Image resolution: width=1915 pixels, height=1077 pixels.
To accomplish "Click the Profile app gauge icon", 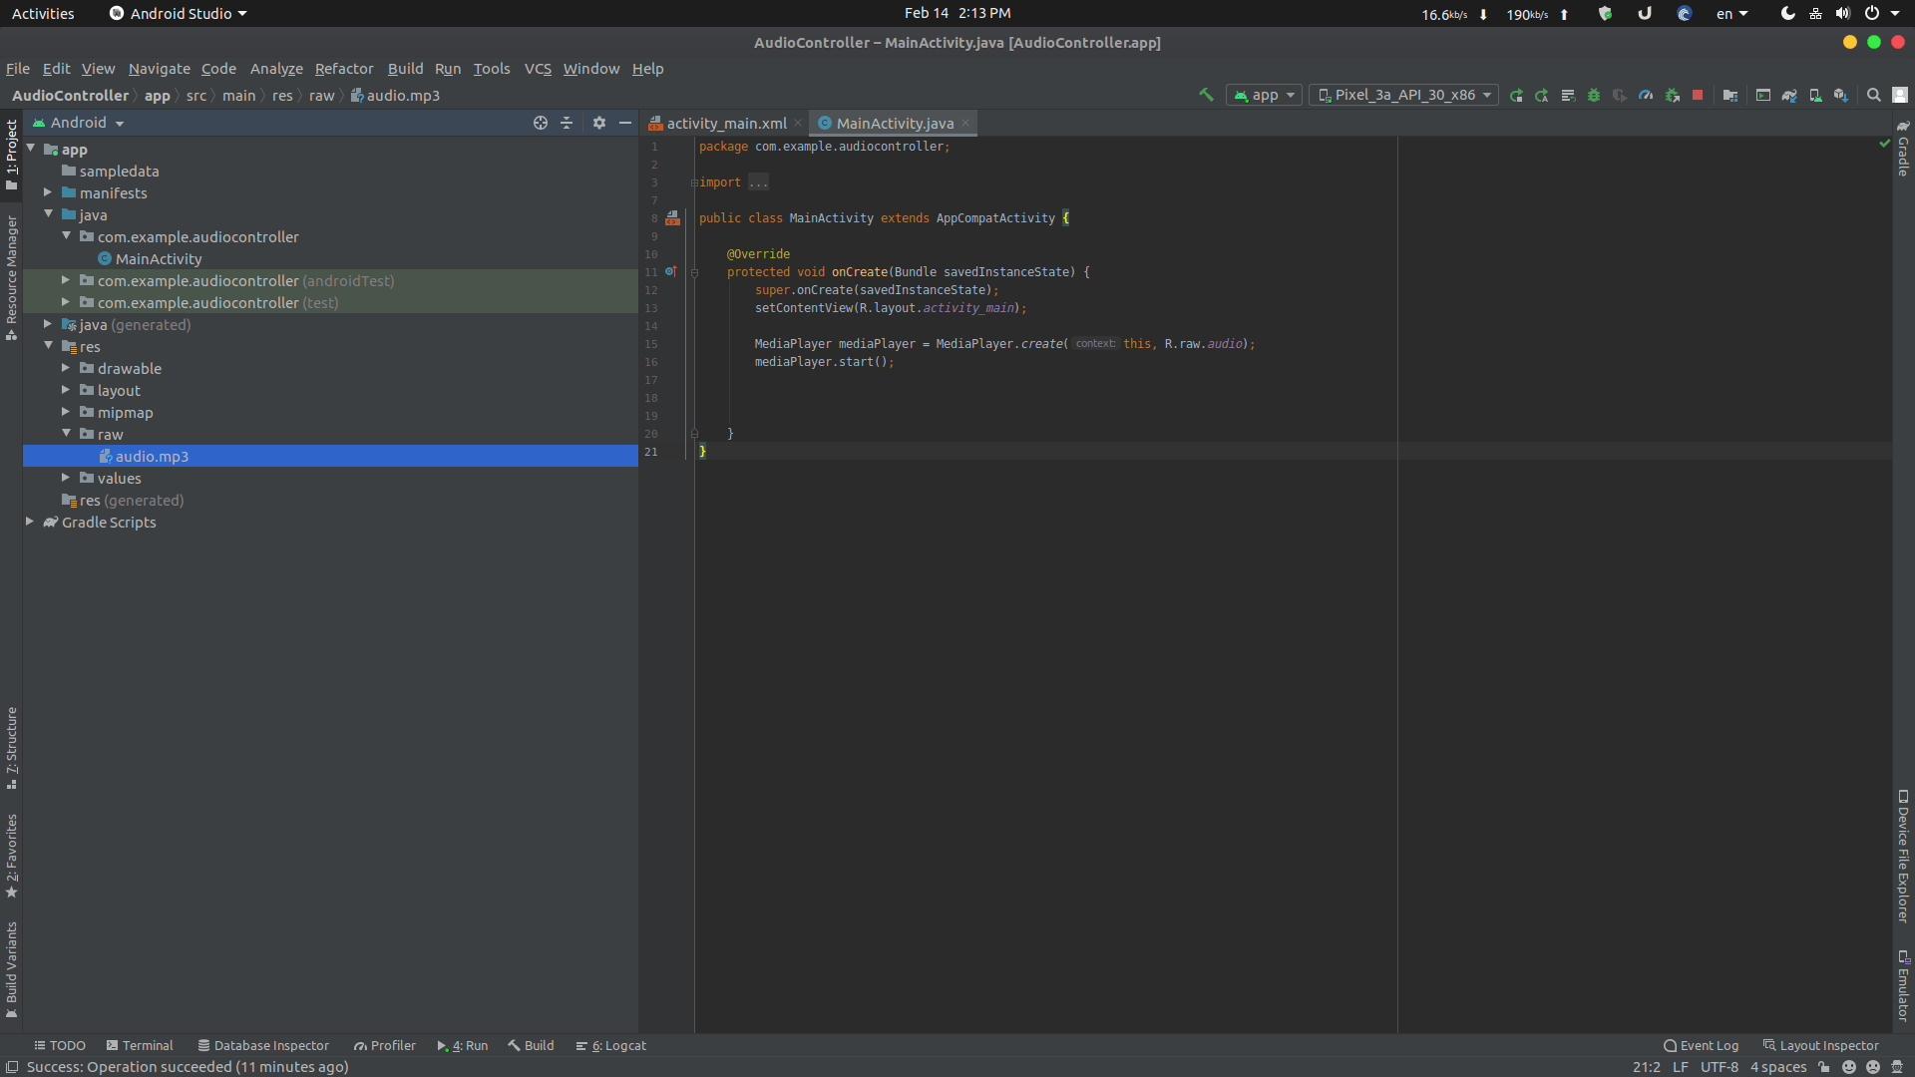I will click(x=1646, y=95).
